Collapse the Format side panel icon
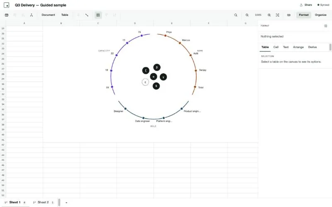The width and height of the screenshot is (332, 207). tap(326, 26)
